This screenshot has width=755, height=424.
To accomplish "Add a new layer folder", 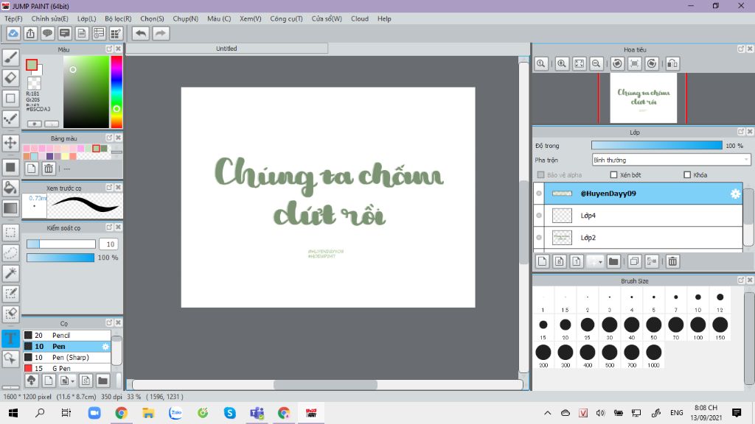I will [x=613, y=261].
